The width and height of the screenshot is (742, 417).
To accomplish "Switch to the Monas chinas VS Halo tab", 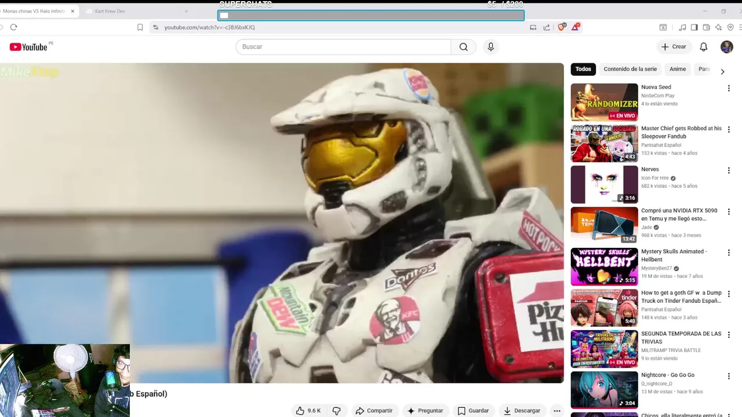I will 35,11.
